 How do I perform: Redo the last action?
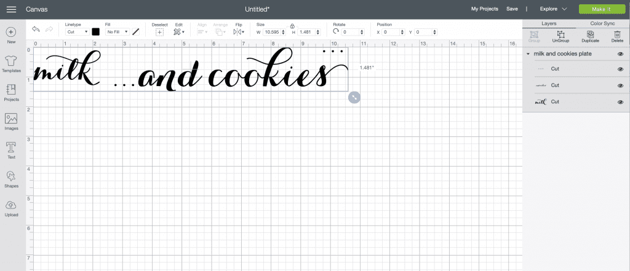(x=49, y=29)
